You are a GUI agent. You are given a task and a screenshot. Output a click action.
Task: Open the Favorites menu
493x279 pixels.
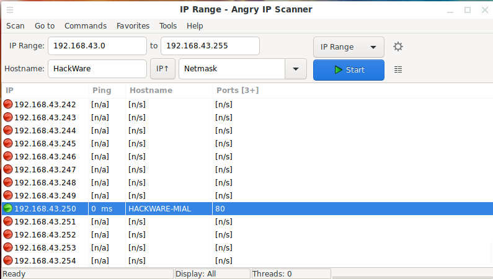(133, 26)
